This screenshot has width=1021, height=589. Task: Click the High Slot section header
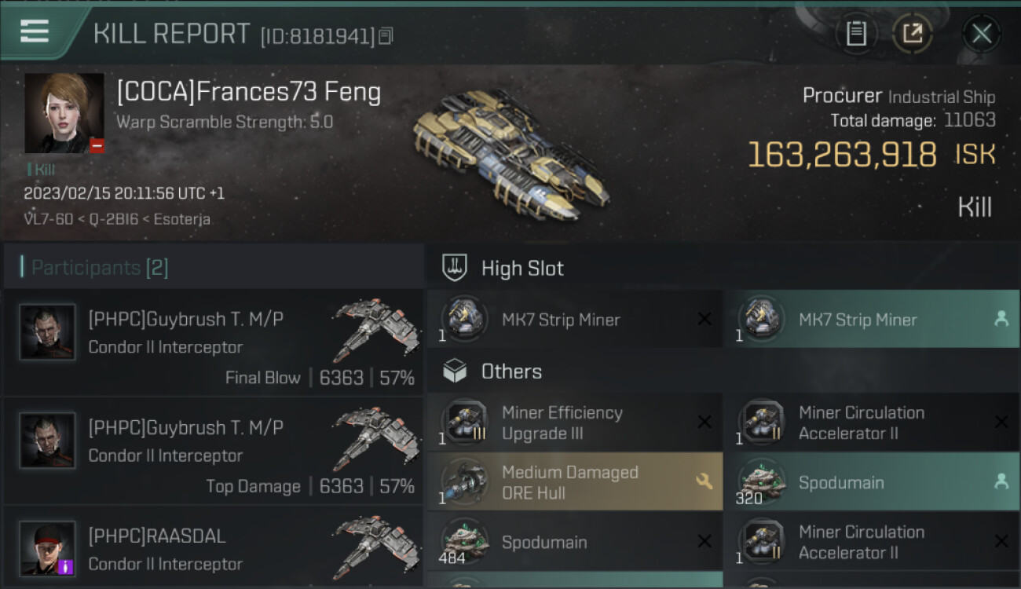point(522,269)
